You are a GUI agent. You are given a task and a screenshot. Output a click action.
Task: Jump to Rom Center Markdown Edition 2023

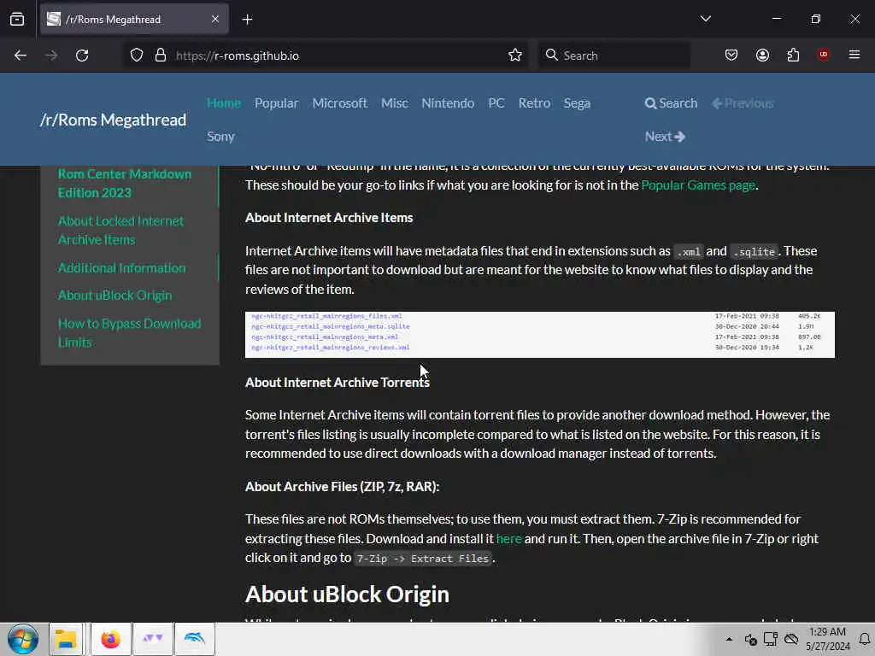click(125, 183)
